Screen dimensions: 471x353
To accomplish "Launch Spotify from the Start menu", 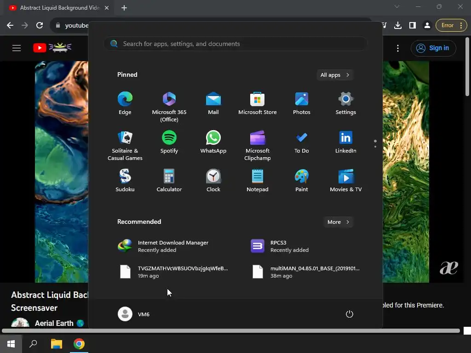I will (x=169, y=142).
